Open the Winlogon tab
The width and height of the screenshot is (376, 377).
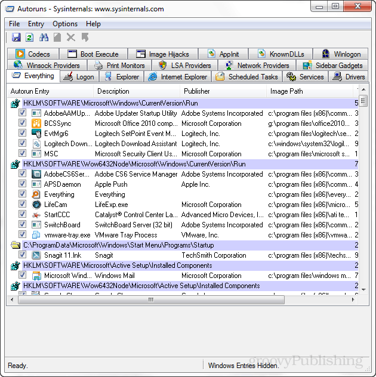click(341, 54)
